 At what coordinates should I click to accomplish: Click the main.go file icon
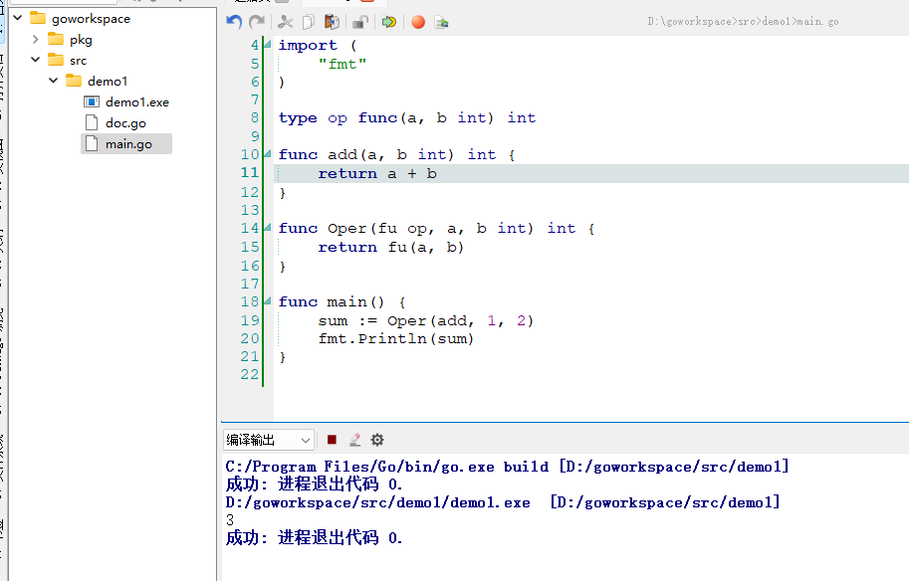92,143
